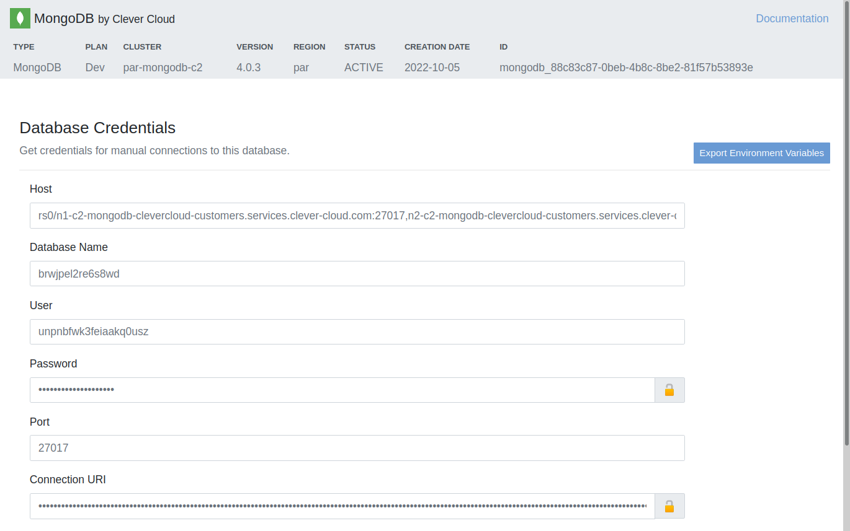The image size is (850, 531).
Task: Click the User label
Action: [41, 305]
